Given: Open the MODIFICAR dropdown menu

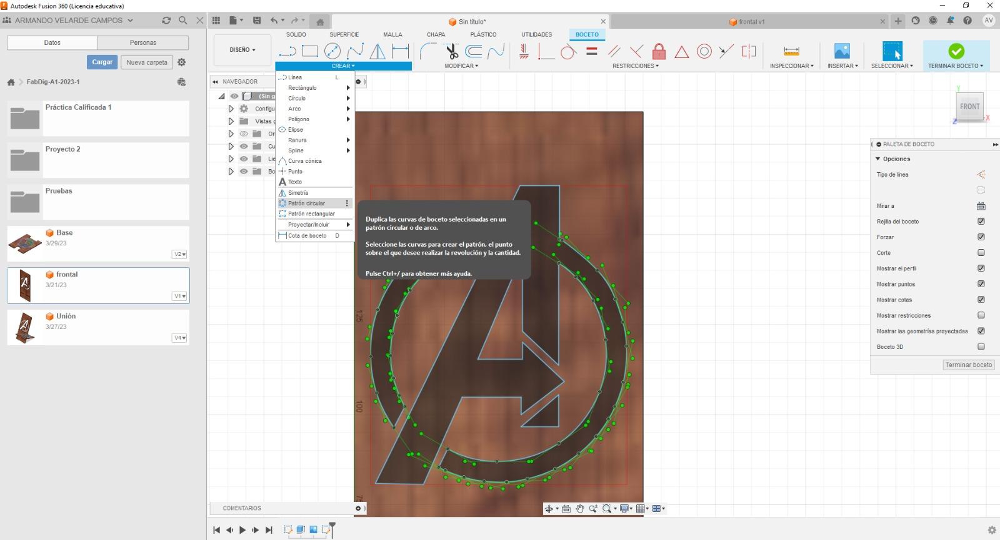Looking at the screenshot, I should point(461,66).
